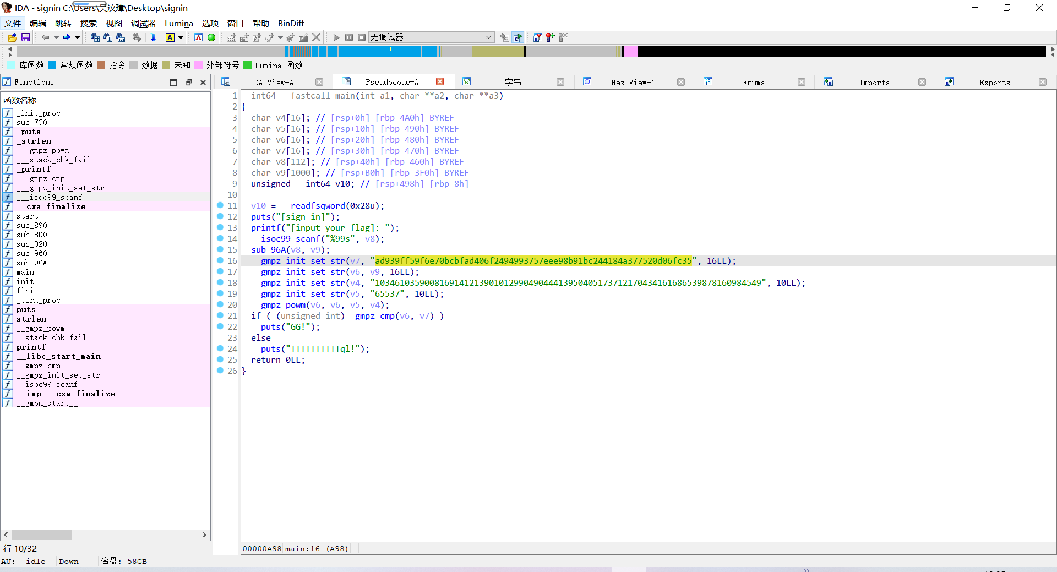Click the Lumina 函数 green legend swatch

pos(247,65)
